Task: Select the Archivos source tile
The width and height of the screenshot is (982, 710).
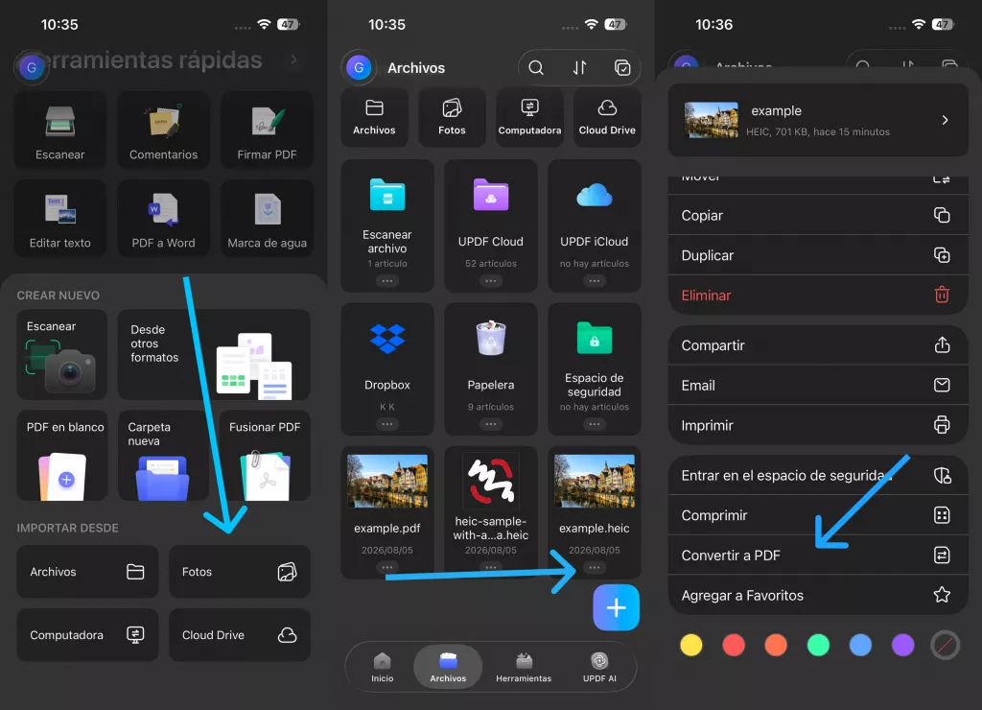Action: point(375,117)
